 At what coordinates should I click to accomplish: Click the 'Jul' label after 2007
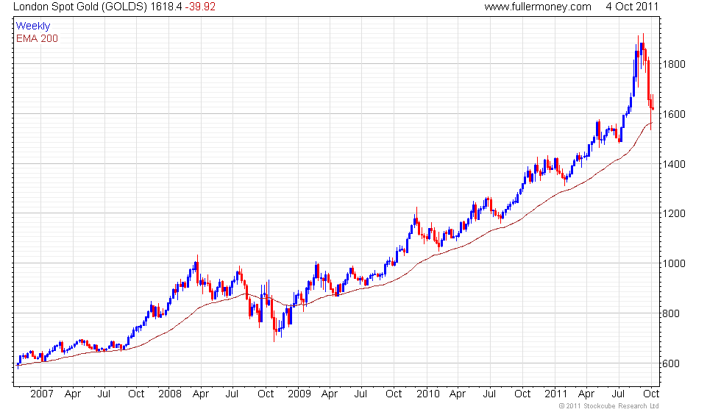point(104,394)
